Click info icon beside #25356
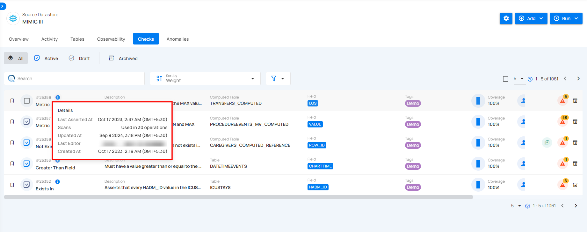This screenshot has width=587, height=232. pos(58,98)
